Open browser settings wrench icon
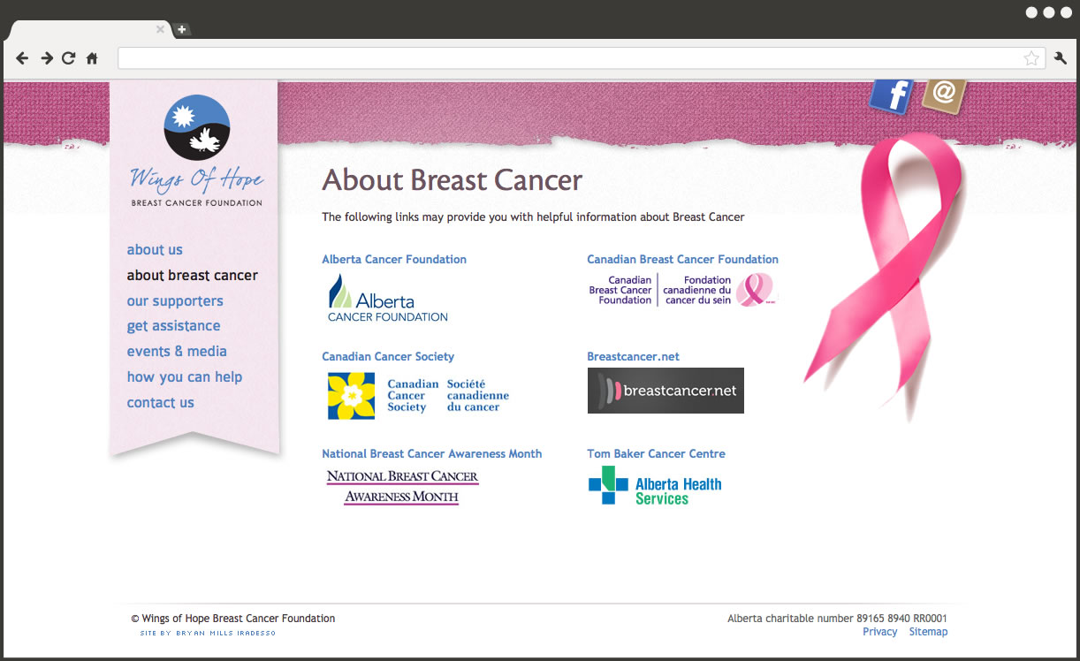Image resolution: width=1080 pixels, height=661 pixels. click(x=1061, y=58)
